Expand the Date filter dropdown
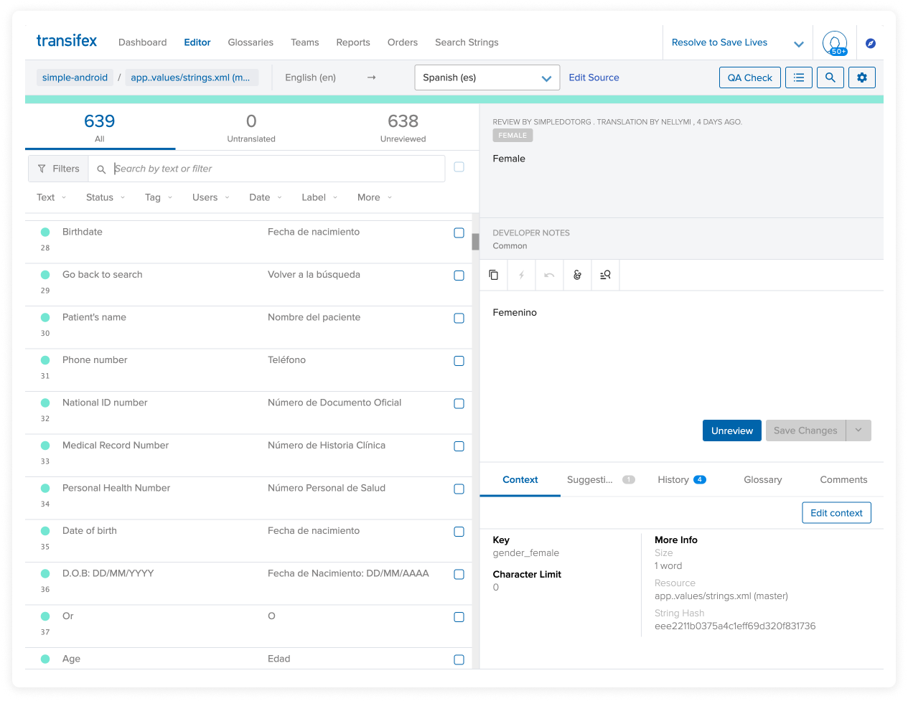Viewport: 908px width, 701px height. click(266, 197)
